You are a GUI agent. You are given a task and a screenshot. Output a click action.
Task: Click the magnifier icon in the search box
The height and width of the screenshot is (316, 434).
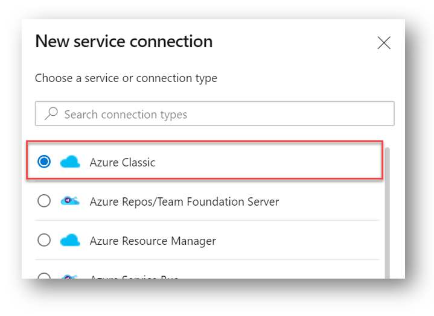51,113
